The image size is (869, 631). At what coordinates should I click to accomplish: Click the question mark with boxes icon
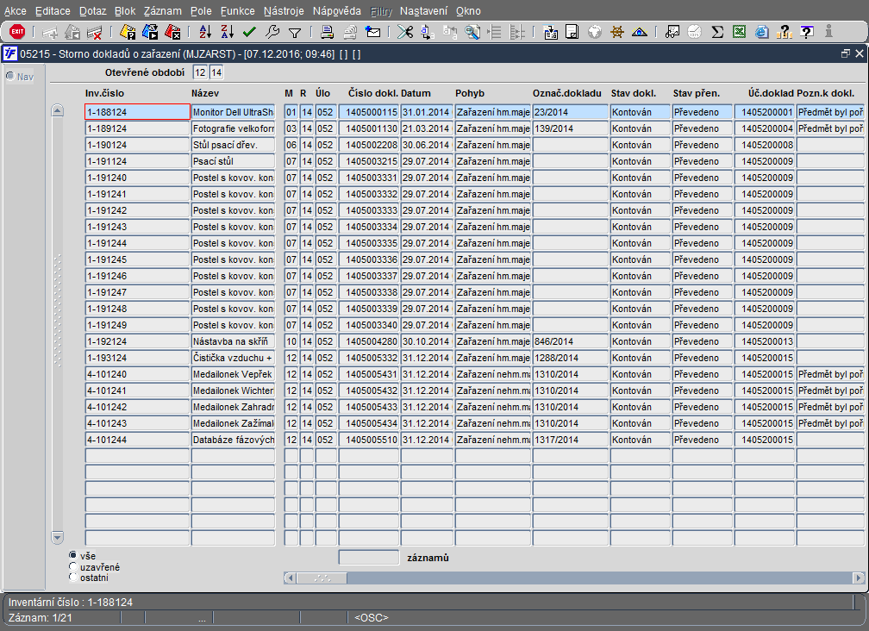click(785, 32)
